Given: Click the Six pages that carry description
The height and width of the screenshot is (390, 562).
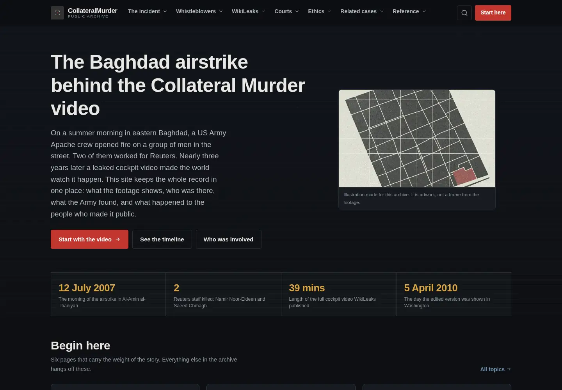Looking at the screenshot, I should (144, 364).
